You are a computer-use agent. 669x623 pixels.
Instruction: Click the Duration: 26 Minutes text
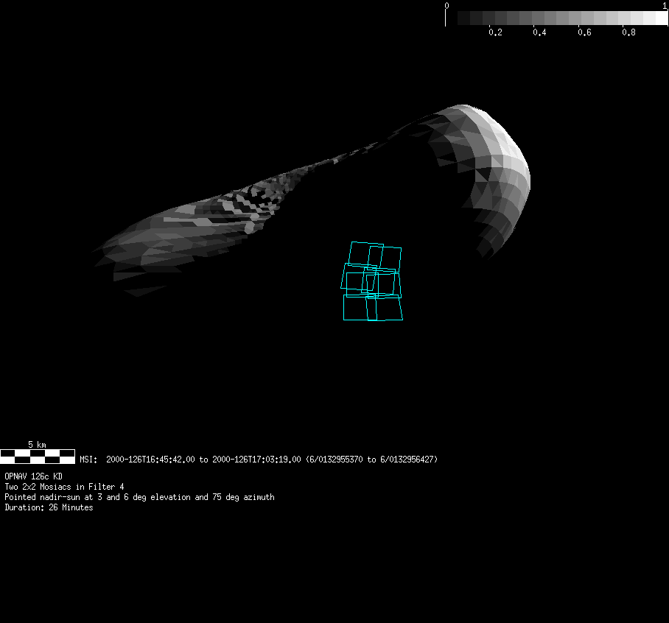(49, 507)
